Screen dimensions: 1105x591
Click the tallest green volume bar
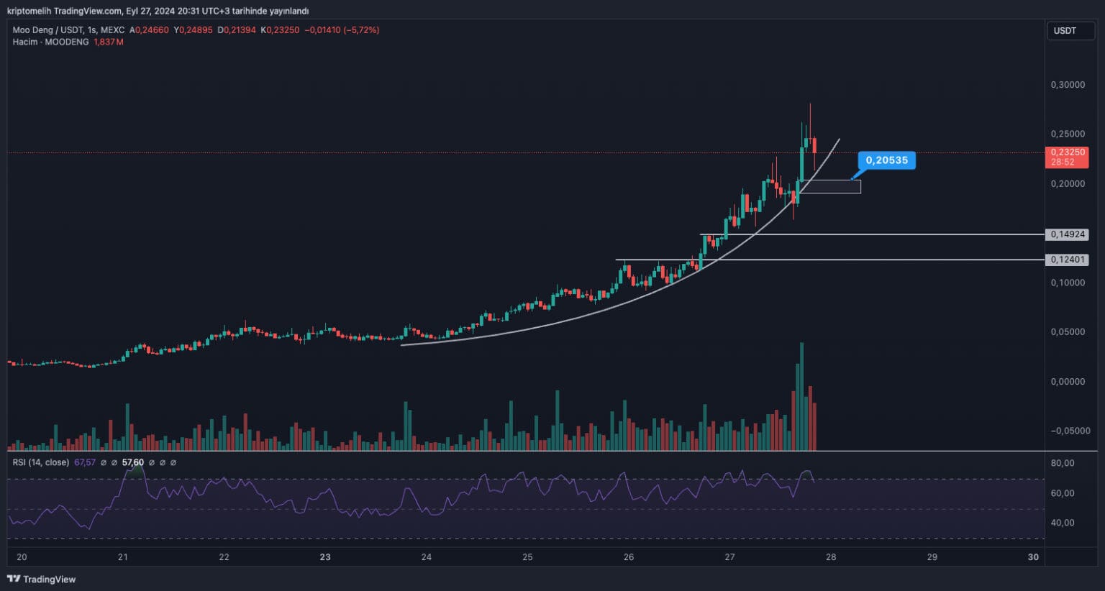pyautogui.click(x=801, y=395)
